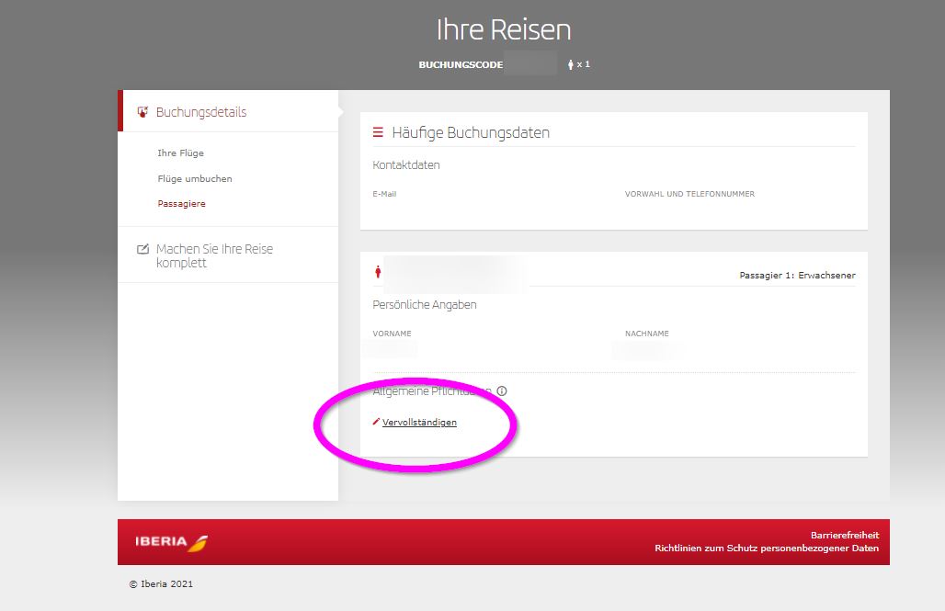Click the edit icon beside Machen Sie Ihre Reise komplett
Image resolution: width=945 pixels, height=611 pixels.
pyautogui.click(x=142, y=249)
